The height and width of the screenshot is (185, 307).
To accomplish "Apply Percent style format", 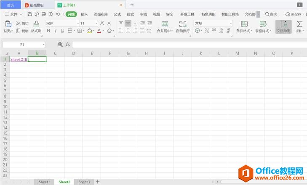I will [207, 31].
